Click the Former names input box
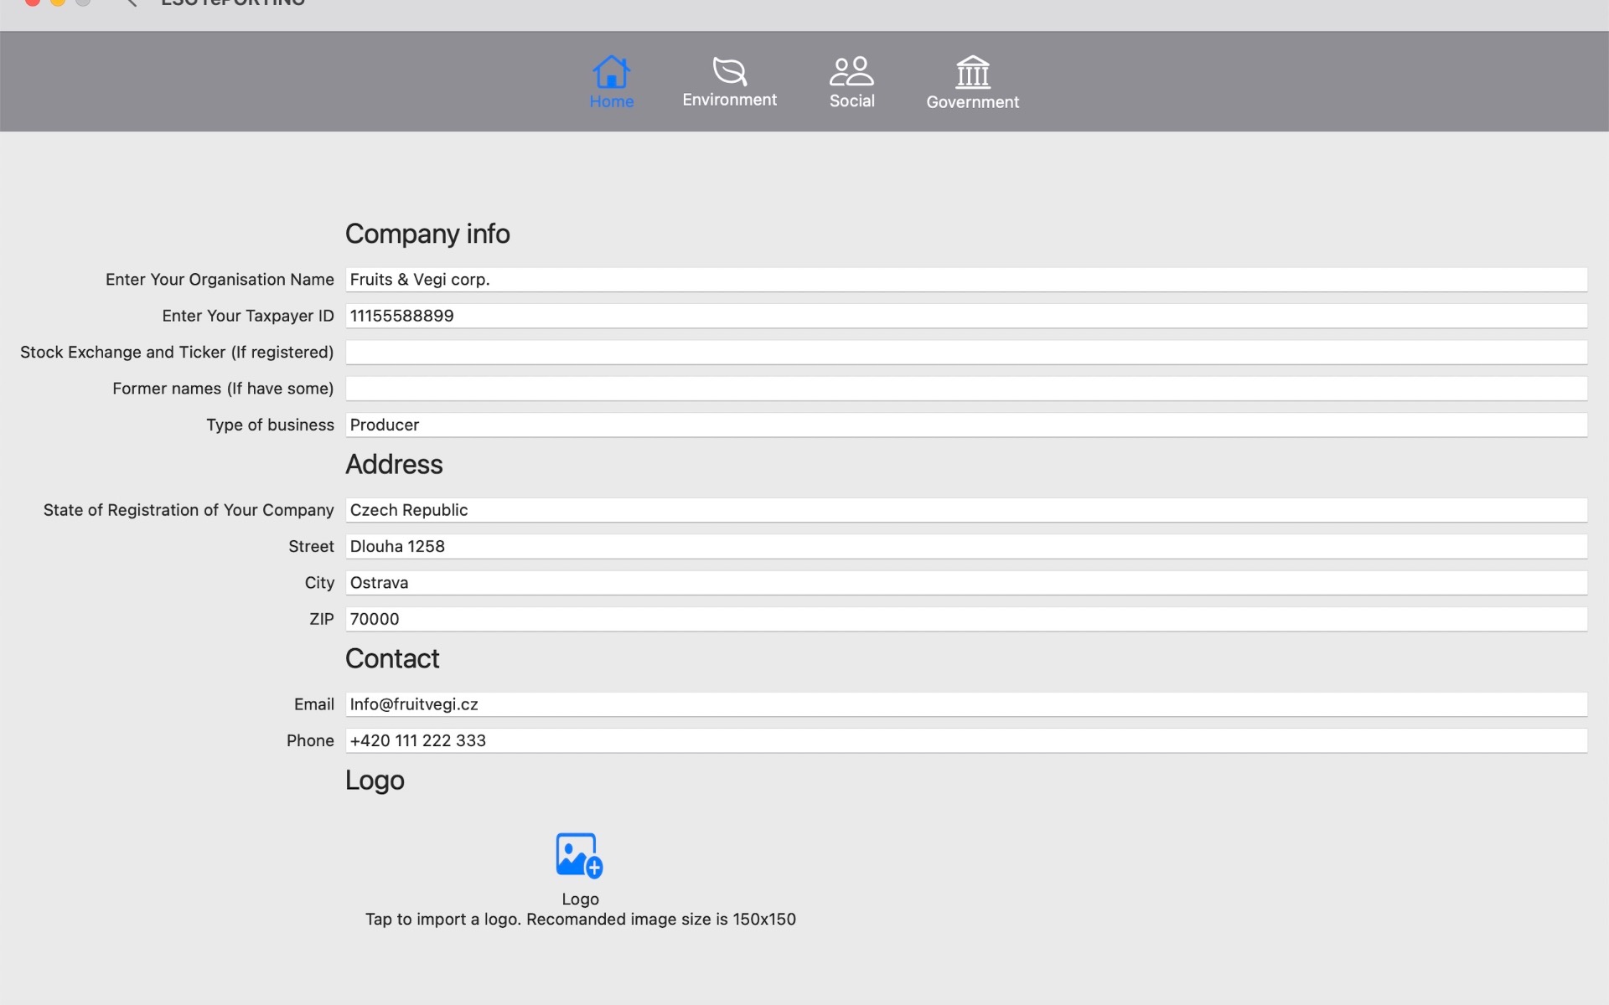Viewport: 1609px width, 1005px height. click(x=965, y=389)
